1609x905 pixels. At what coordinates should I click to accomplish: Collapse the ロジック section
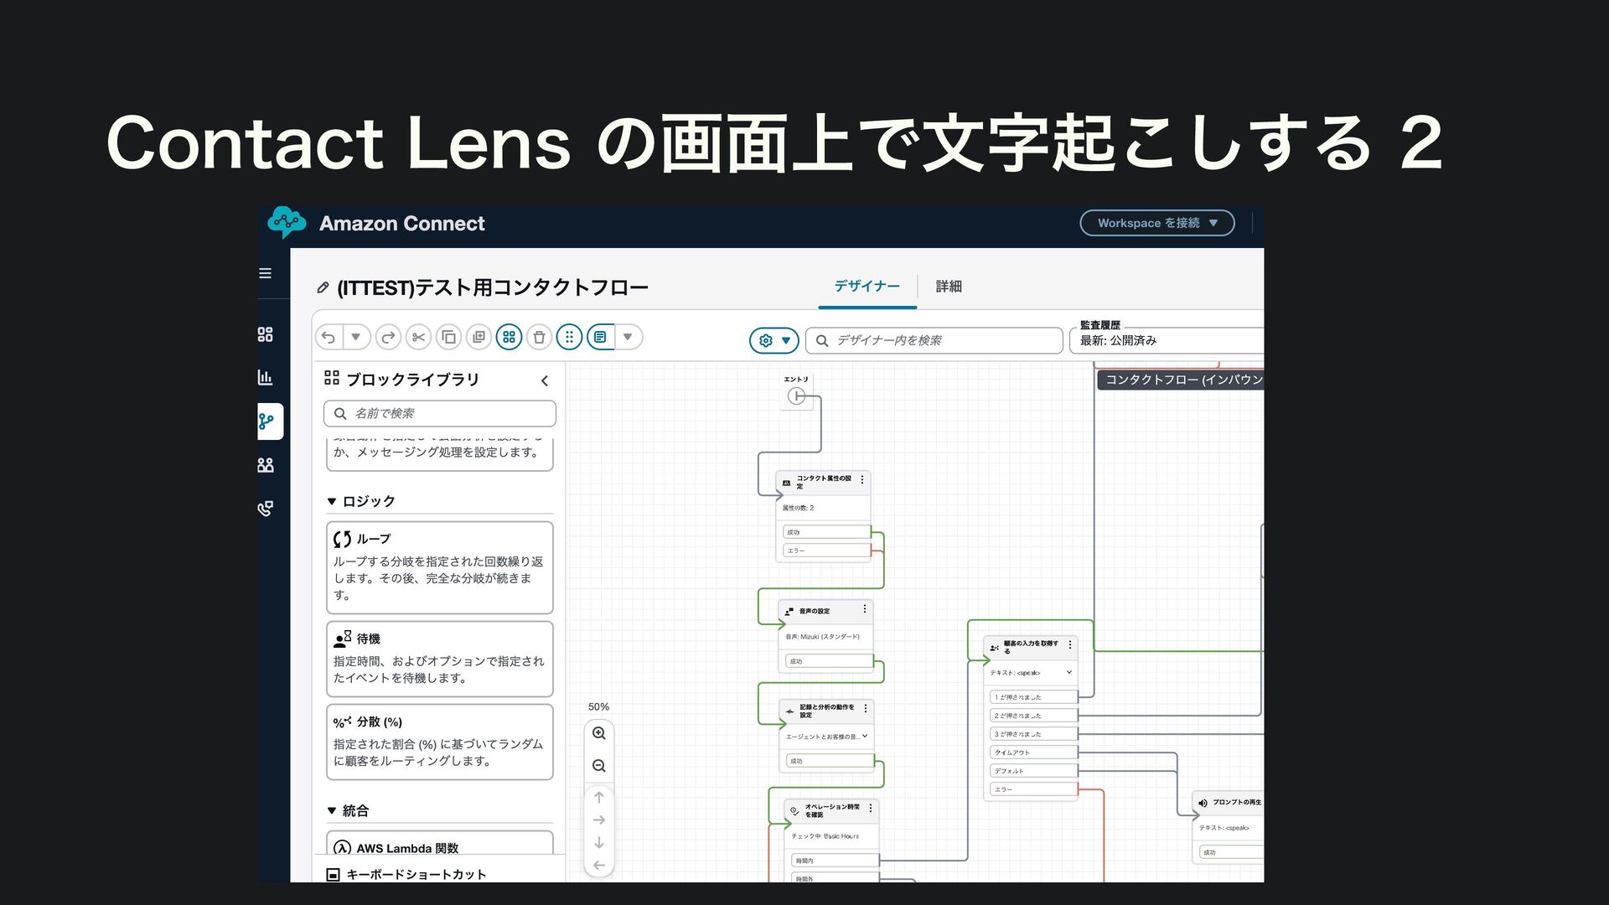tap(332, 501)
